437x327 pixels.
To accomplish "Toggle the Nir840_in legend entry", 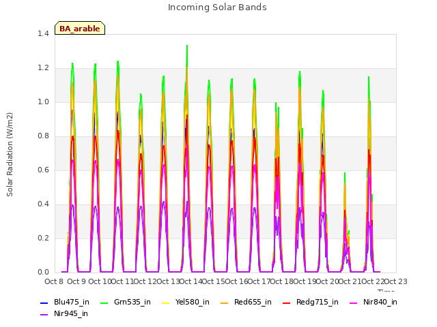I will [x=373, y=302].
